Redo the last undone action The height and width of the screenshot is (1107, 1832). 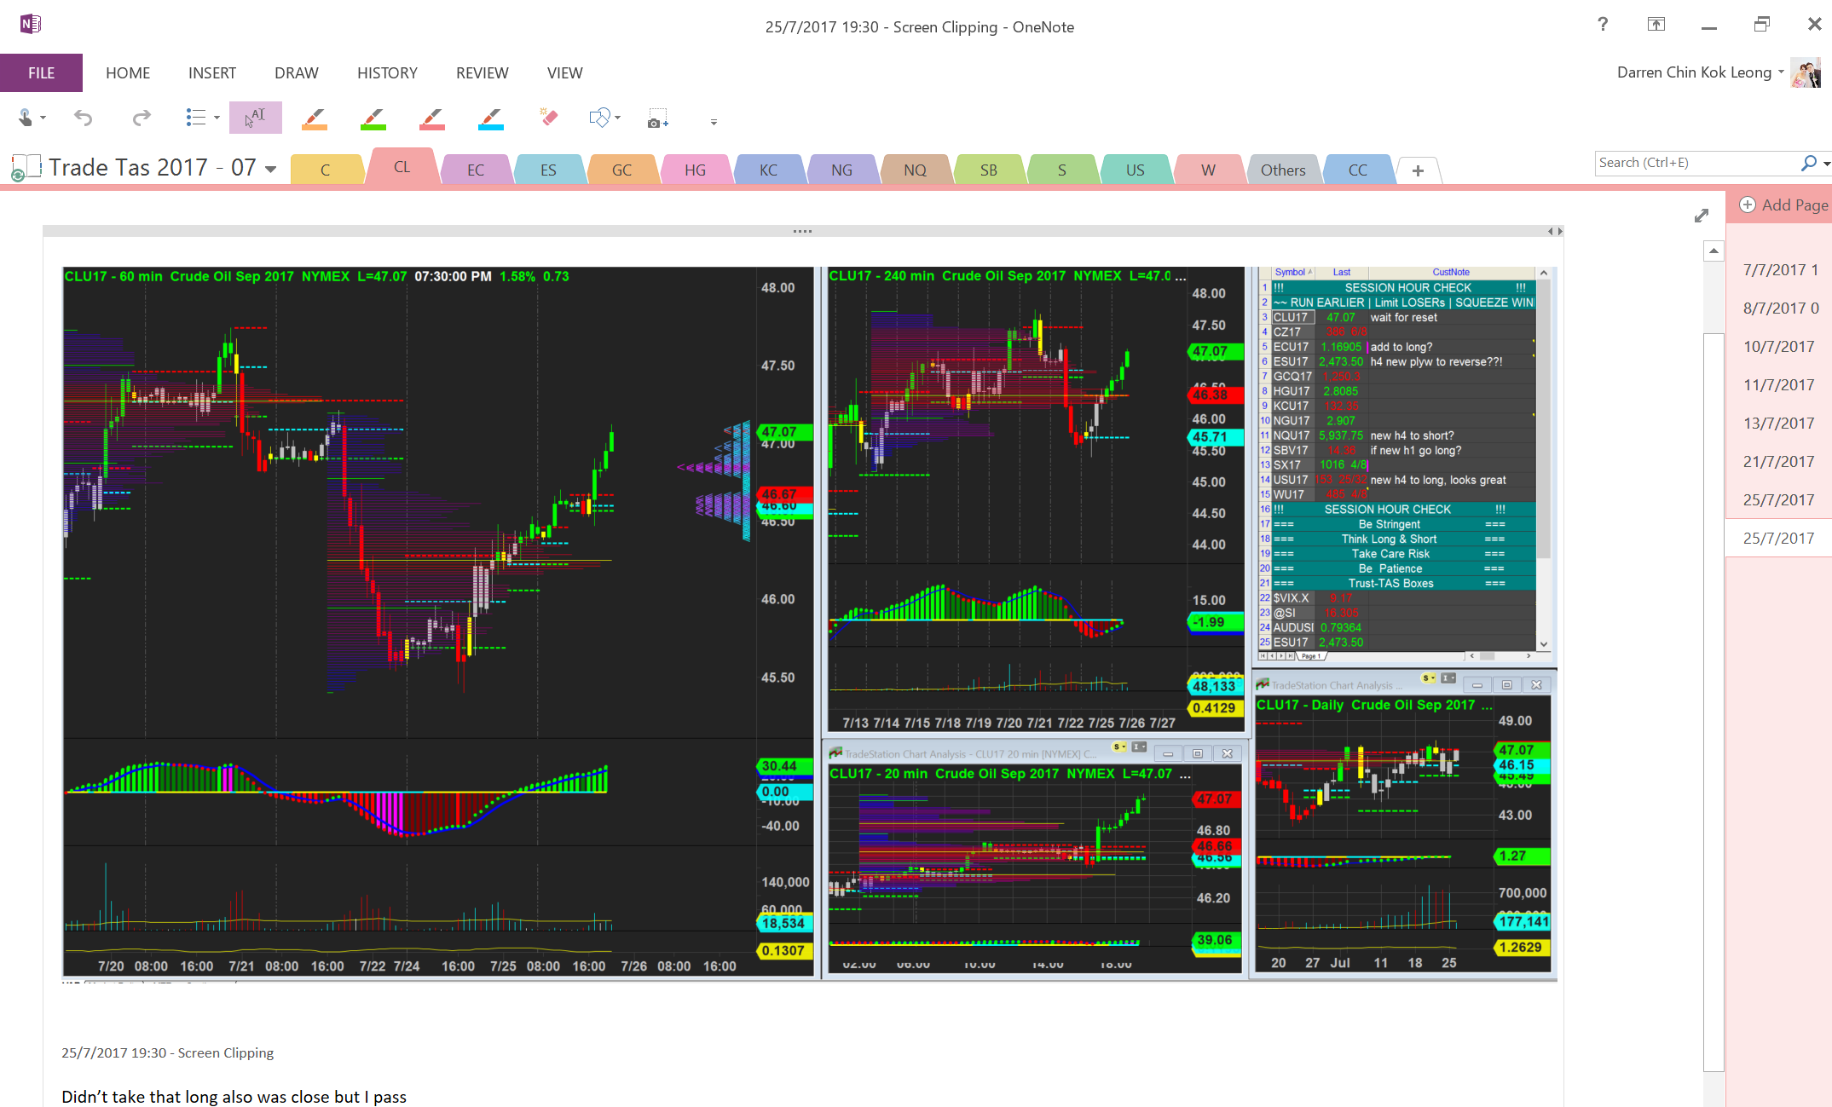click(x=142, y=118)
